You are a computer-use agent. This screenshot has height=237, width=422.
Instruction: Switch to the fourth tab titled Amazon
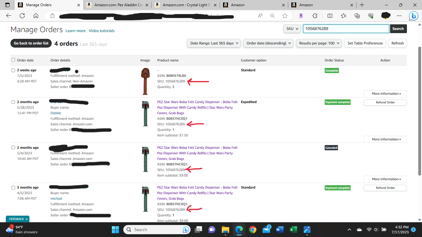(x=254, y=5)
